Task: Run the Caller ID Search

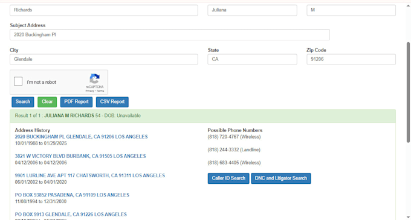Action: [x=228, y=178]
